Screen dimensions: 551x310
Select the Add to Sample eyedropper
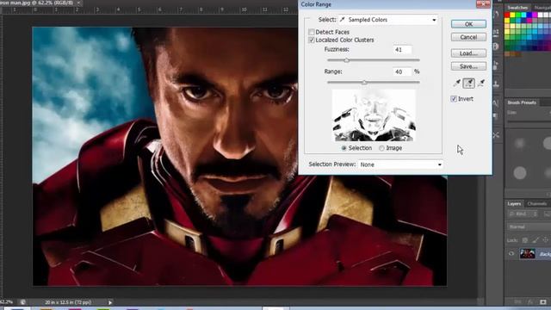468,84
